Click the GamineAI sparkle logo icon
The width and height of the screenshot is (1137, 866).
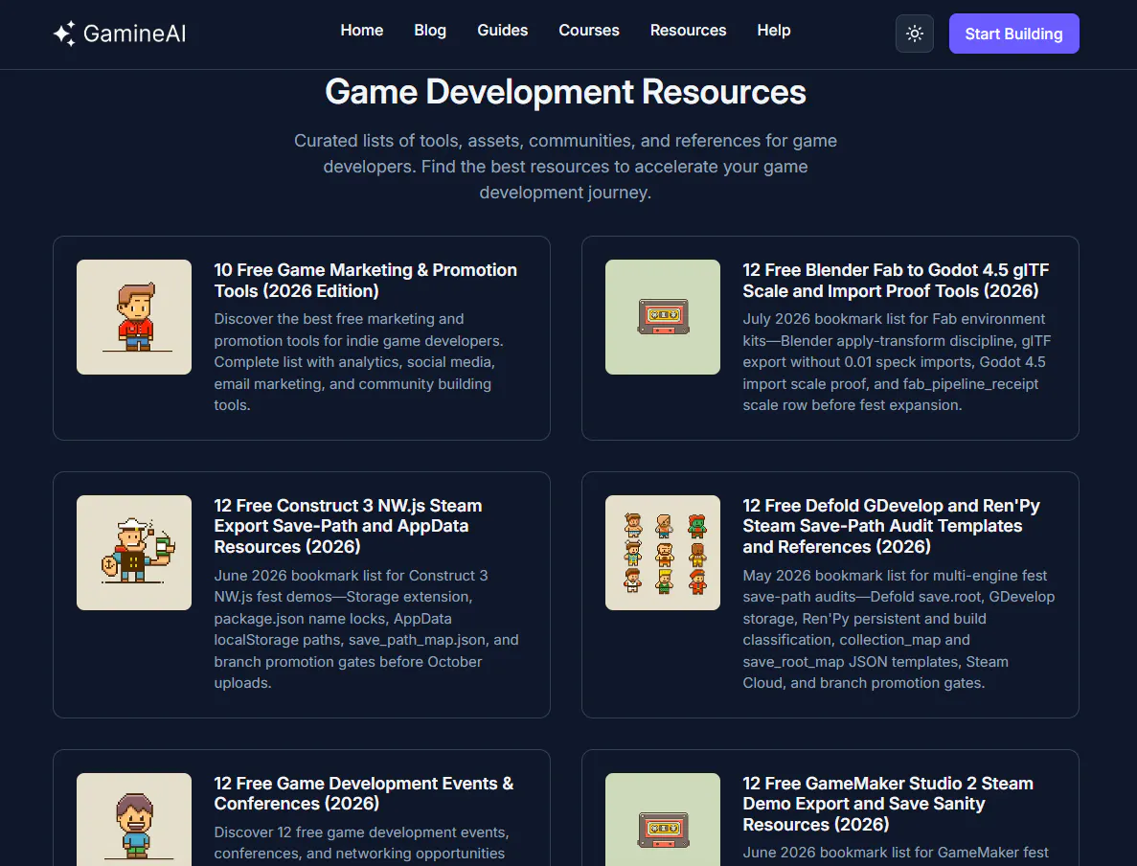[64, 34]
